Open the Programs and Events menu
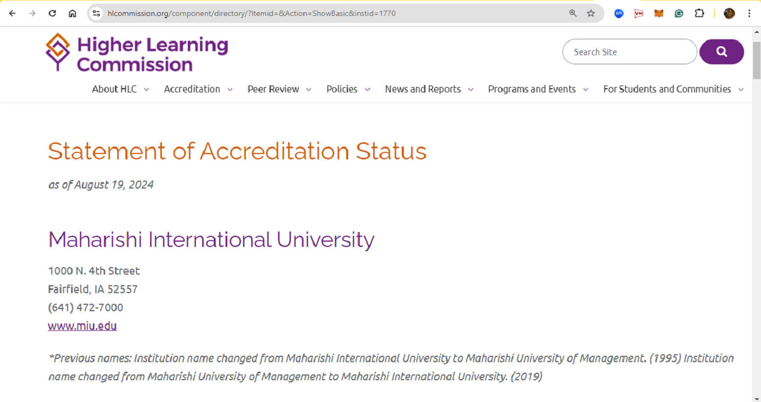Screen dimensions: 761x402 532,89
